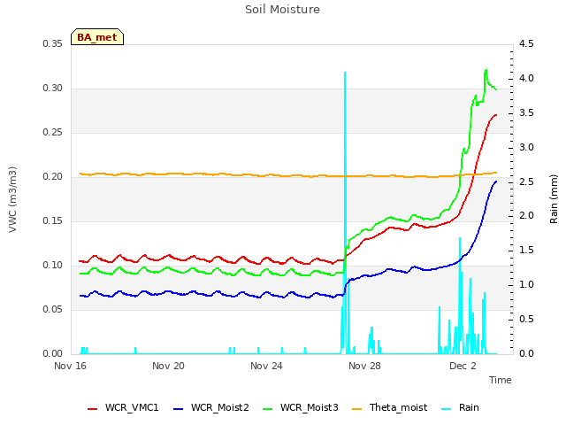566x425 pixels.
Task: Click the 0.35 VWC axis value
Action: point(53,43)
